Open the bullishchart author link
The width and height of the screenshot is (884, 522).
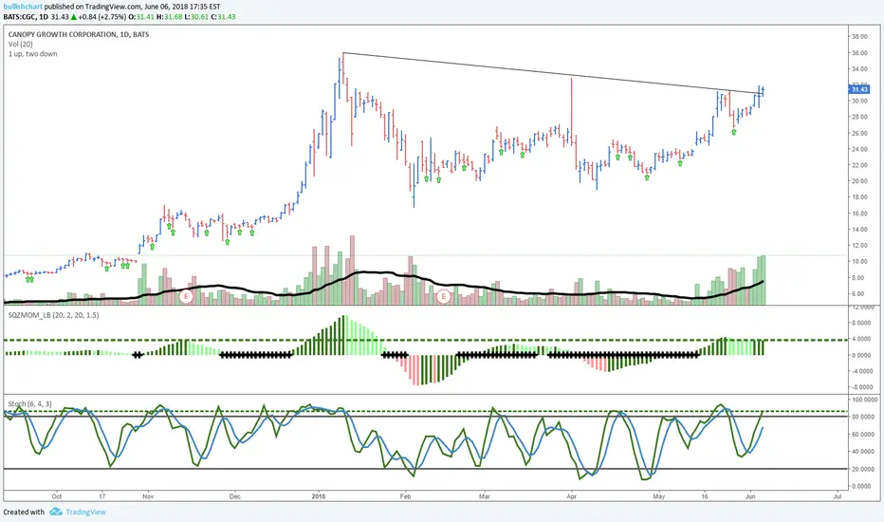[x=23, y=7]
